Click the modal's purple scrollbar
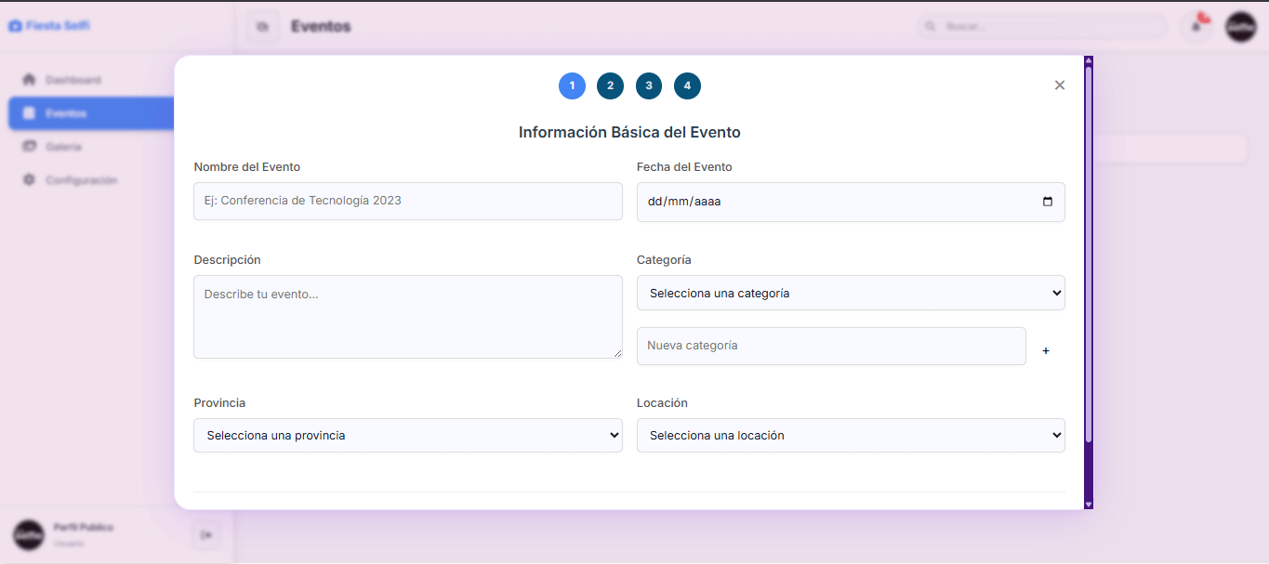 1087,279
